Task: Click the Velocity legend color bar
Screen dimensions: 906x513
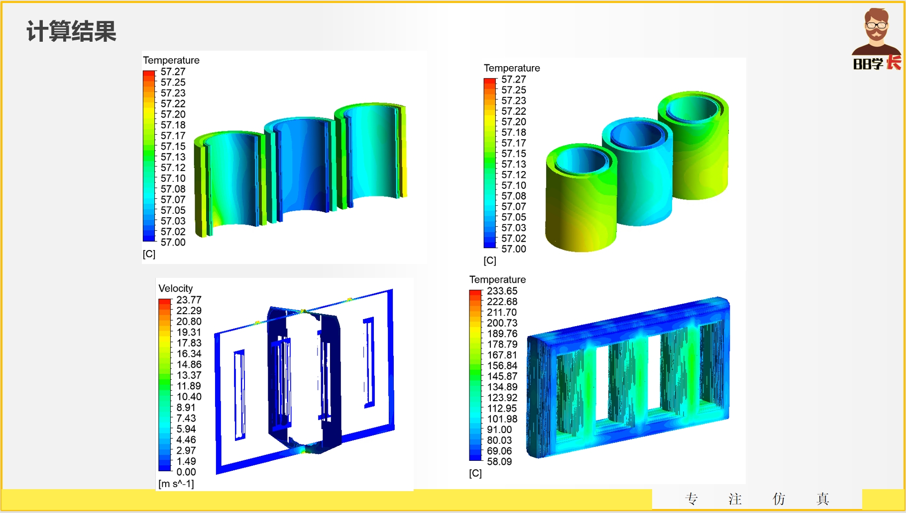Action: pyautogui.click(x=164, y=385)
